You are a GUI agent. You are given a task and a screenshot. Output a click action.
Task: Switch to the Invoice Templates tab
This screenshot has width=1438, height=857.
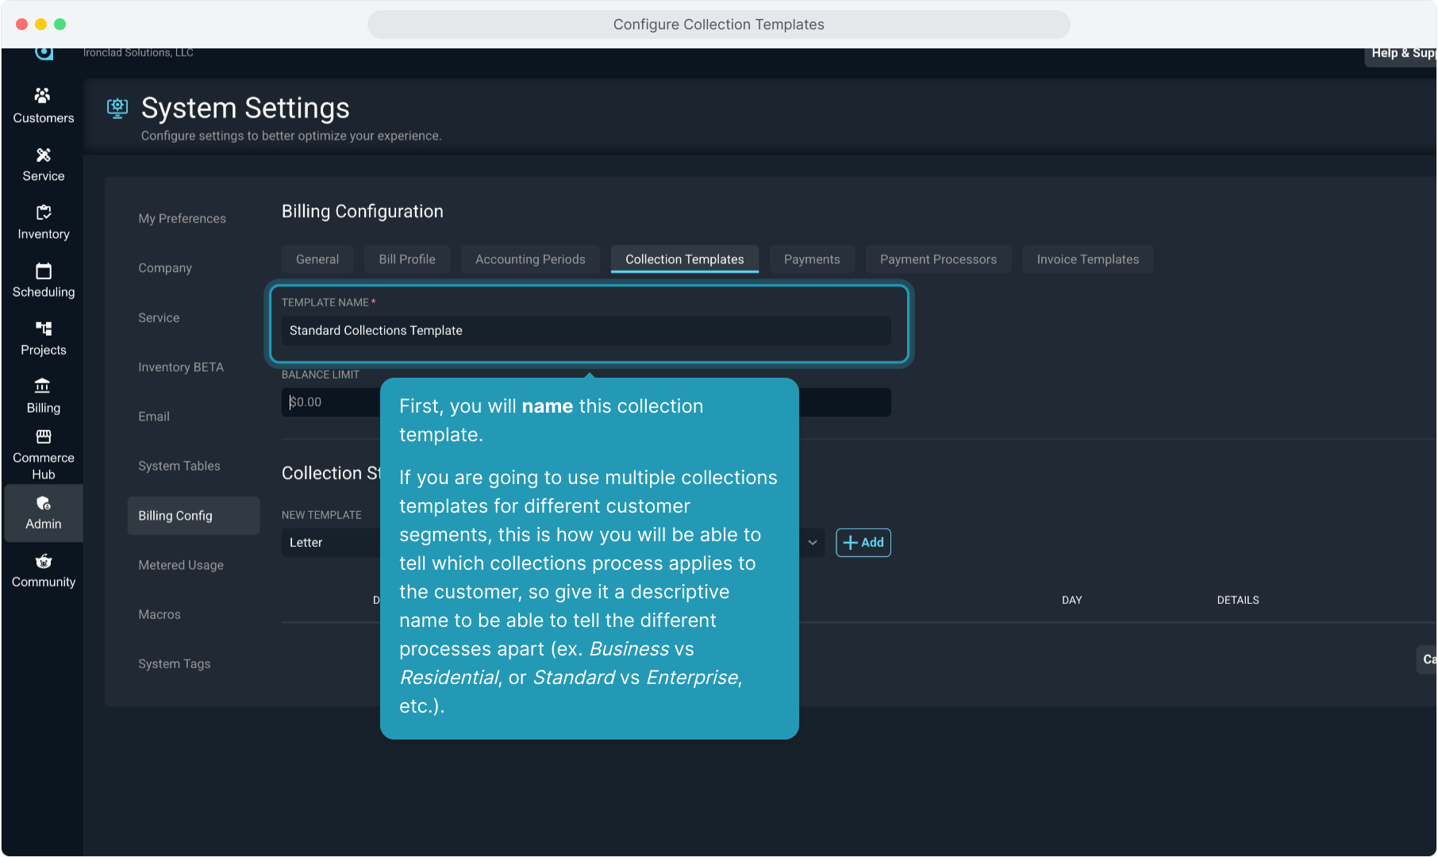pyautogui.click(x=1087, y=259)
